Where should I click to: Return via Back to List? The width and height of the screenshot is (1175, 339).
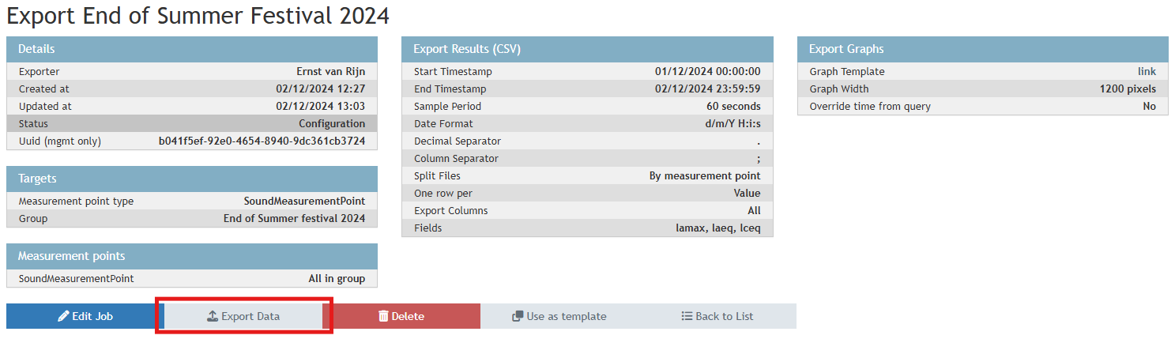point(717,316)
